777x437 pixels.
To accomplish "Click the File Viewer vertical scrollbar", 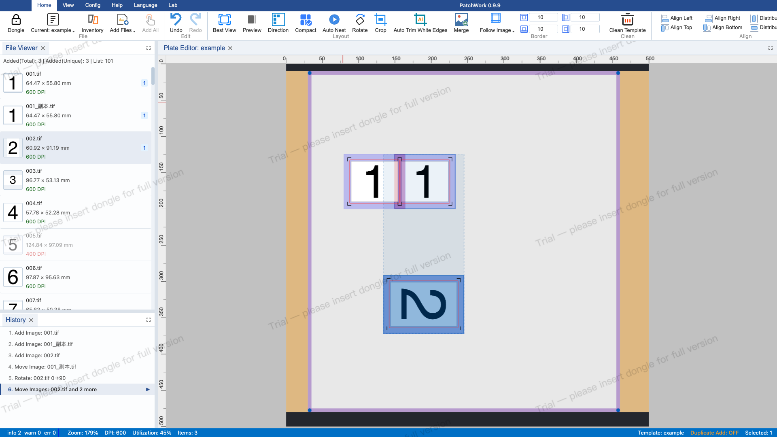I will pos(153,76).
